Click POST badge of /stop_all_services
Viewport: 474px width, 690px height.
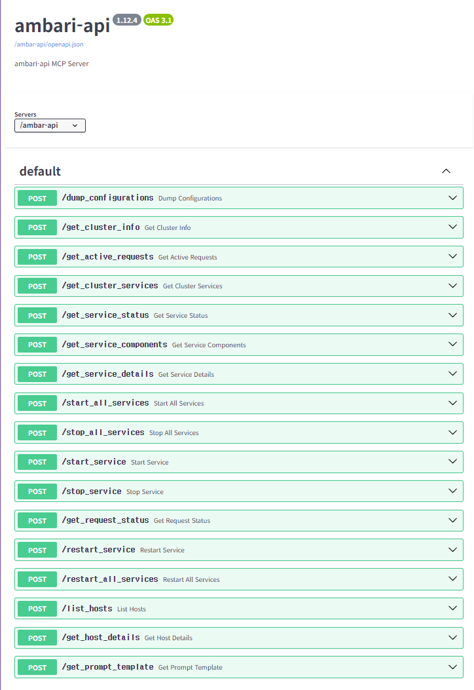37,432
